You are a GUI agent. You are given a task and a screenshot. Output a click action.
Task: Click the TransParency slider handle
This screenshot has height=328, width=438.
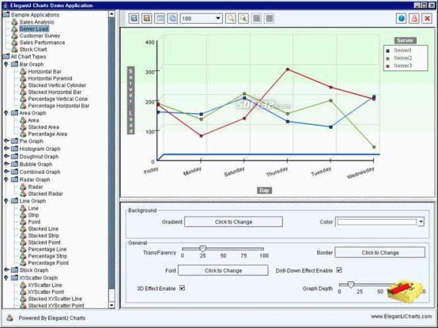pyautogui.click(x=203, y=249)
